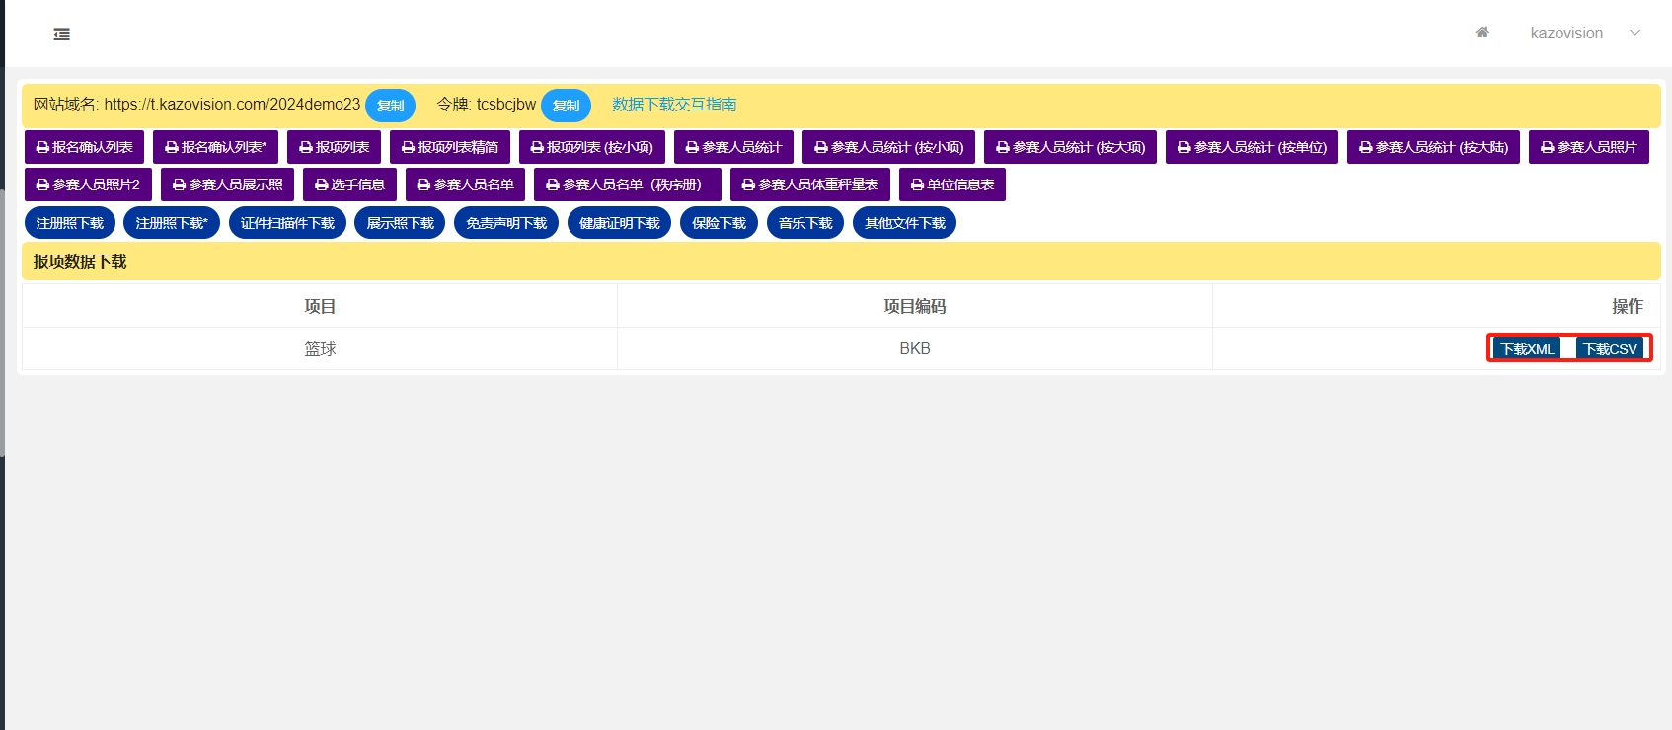Download XML for 篮球 event

[1527, 349]
